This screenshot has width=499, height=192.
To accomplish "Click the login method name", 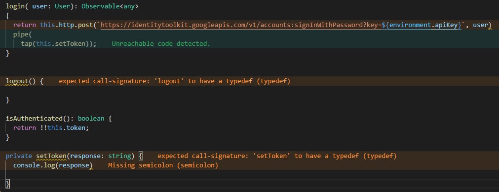I will point(16,6).
